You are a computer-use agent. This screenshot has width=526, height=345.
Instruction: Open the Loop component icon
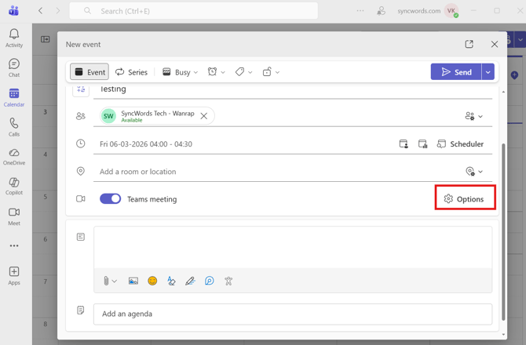[210, 281]
